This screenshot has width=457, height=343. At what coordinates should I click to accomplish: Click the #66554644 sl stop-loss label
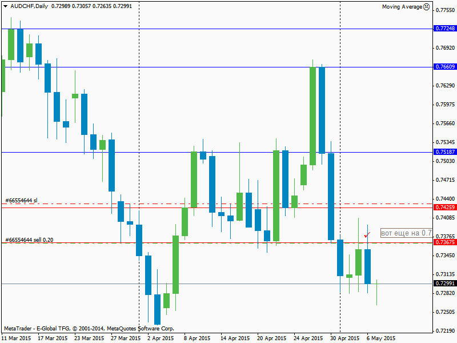point(21,201)
